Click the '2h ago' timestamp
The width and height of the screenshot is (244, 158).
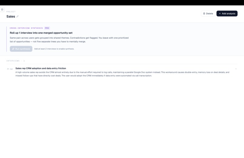pos(10,69)
